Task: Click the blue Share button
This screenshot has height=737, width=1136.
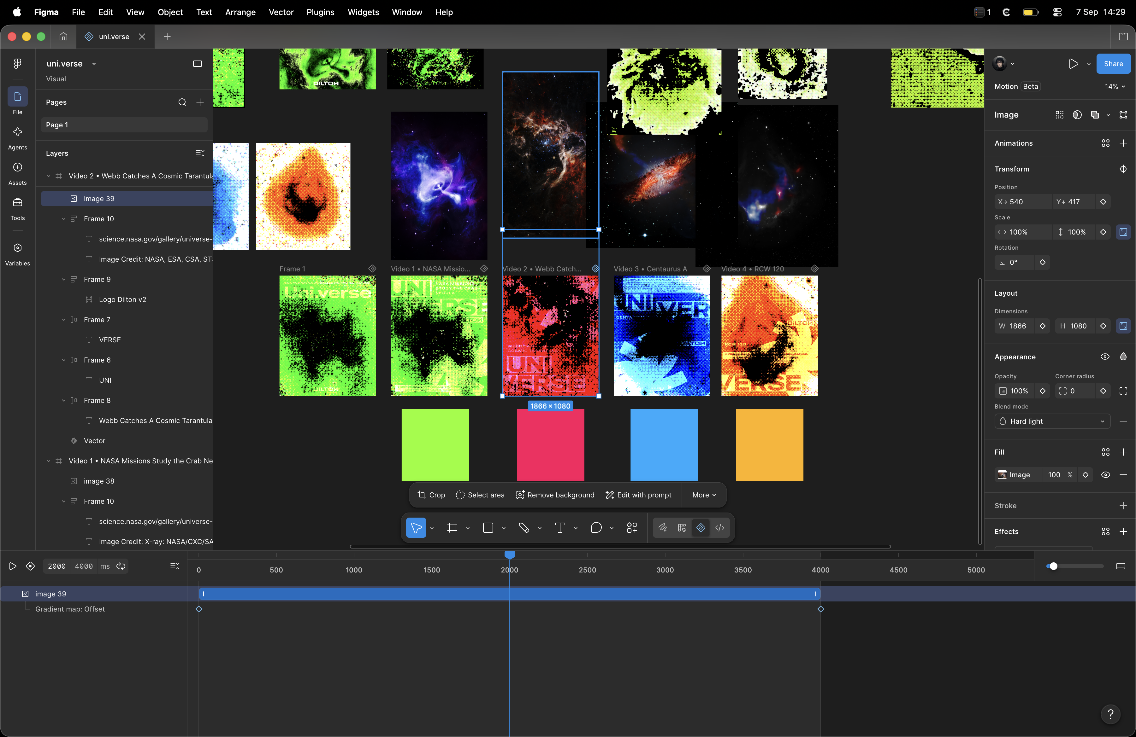Action: click(1113, 64)
